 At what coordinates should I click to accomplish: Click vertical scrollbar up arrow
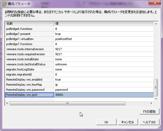[156, 24]
